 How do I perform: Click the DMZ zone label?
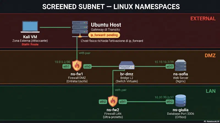point(210,56)
